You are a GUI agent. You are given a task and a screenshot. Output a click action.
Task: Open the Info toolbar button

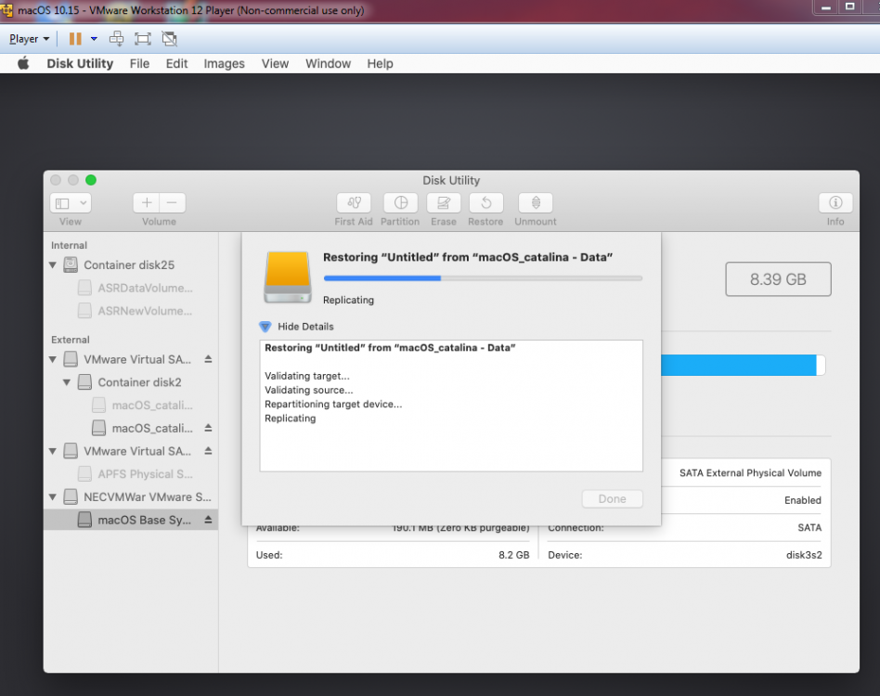coord(835,203)
